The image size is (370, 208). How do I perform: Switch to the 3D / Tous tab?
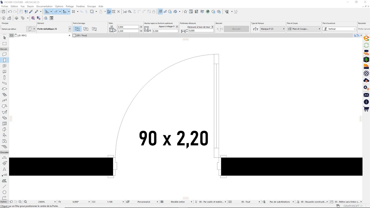(x=82, y=36)
